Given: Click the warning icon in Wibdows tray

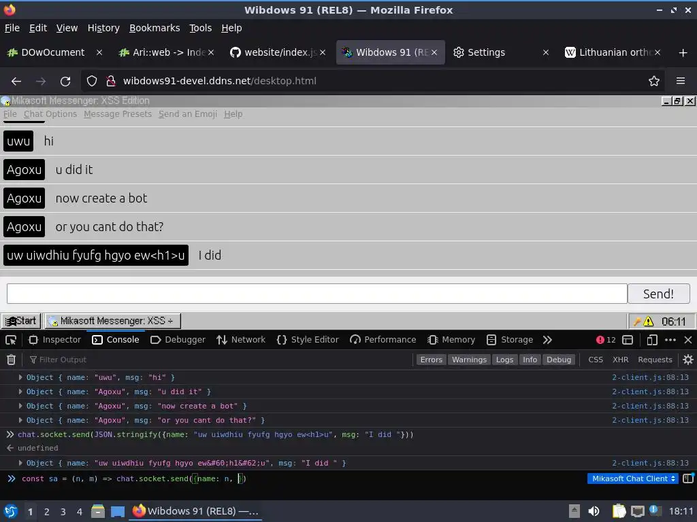Looking at the screenshot, I should 648,321.
